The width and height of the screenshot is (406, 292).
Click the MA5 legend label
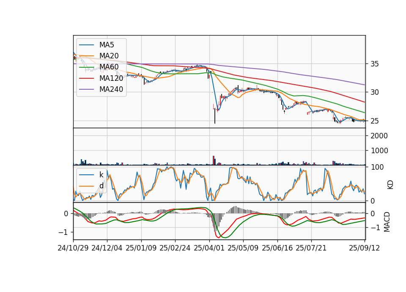(107, 45)
